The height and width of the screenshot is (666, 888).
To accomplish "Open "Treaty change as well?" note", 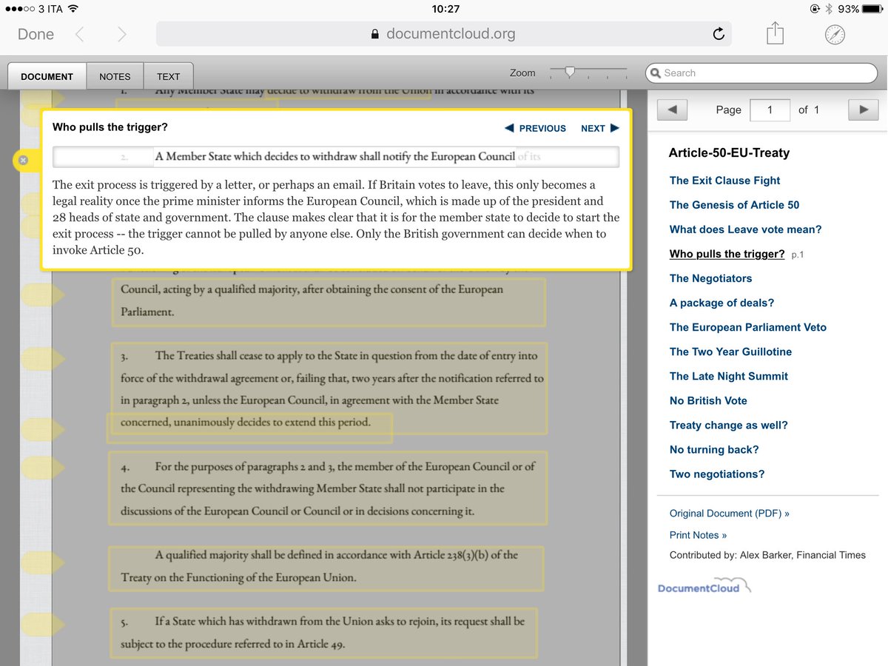I will point(729,425).
